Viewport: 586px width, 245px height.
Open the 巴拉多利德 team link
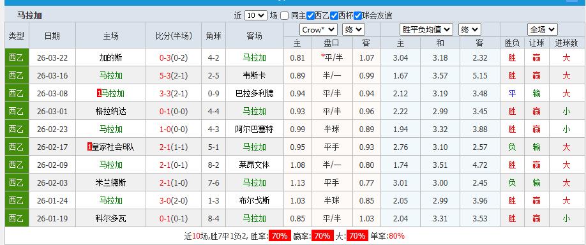click(x=255, y=93)
